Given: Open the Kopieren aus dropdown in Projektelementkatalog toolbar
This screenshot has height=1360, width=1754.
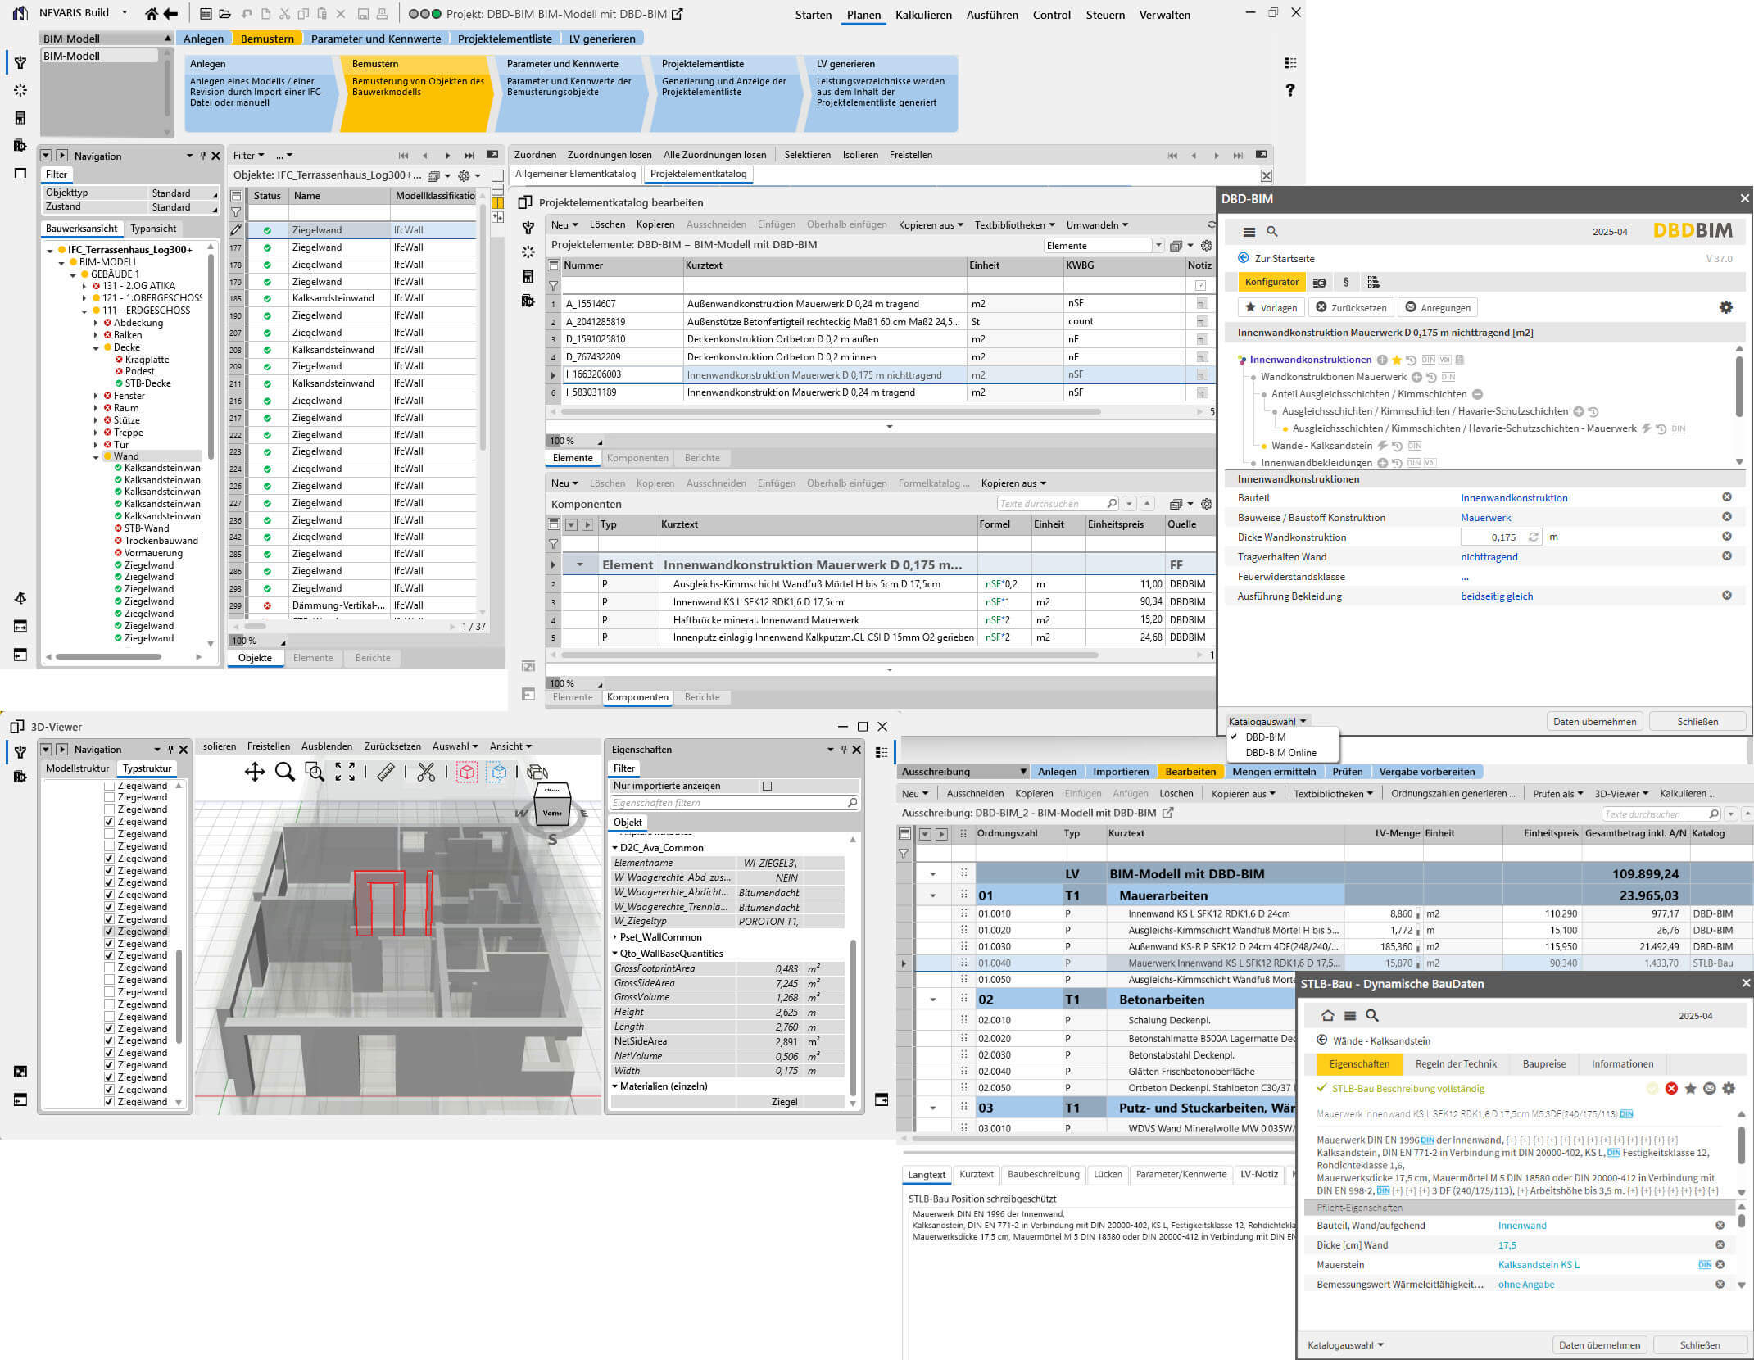Looking at the screenshot, I should 931,224.
